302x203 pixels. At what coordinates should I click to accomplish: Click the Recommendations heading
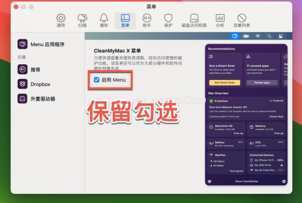click(x=221, y=49)
